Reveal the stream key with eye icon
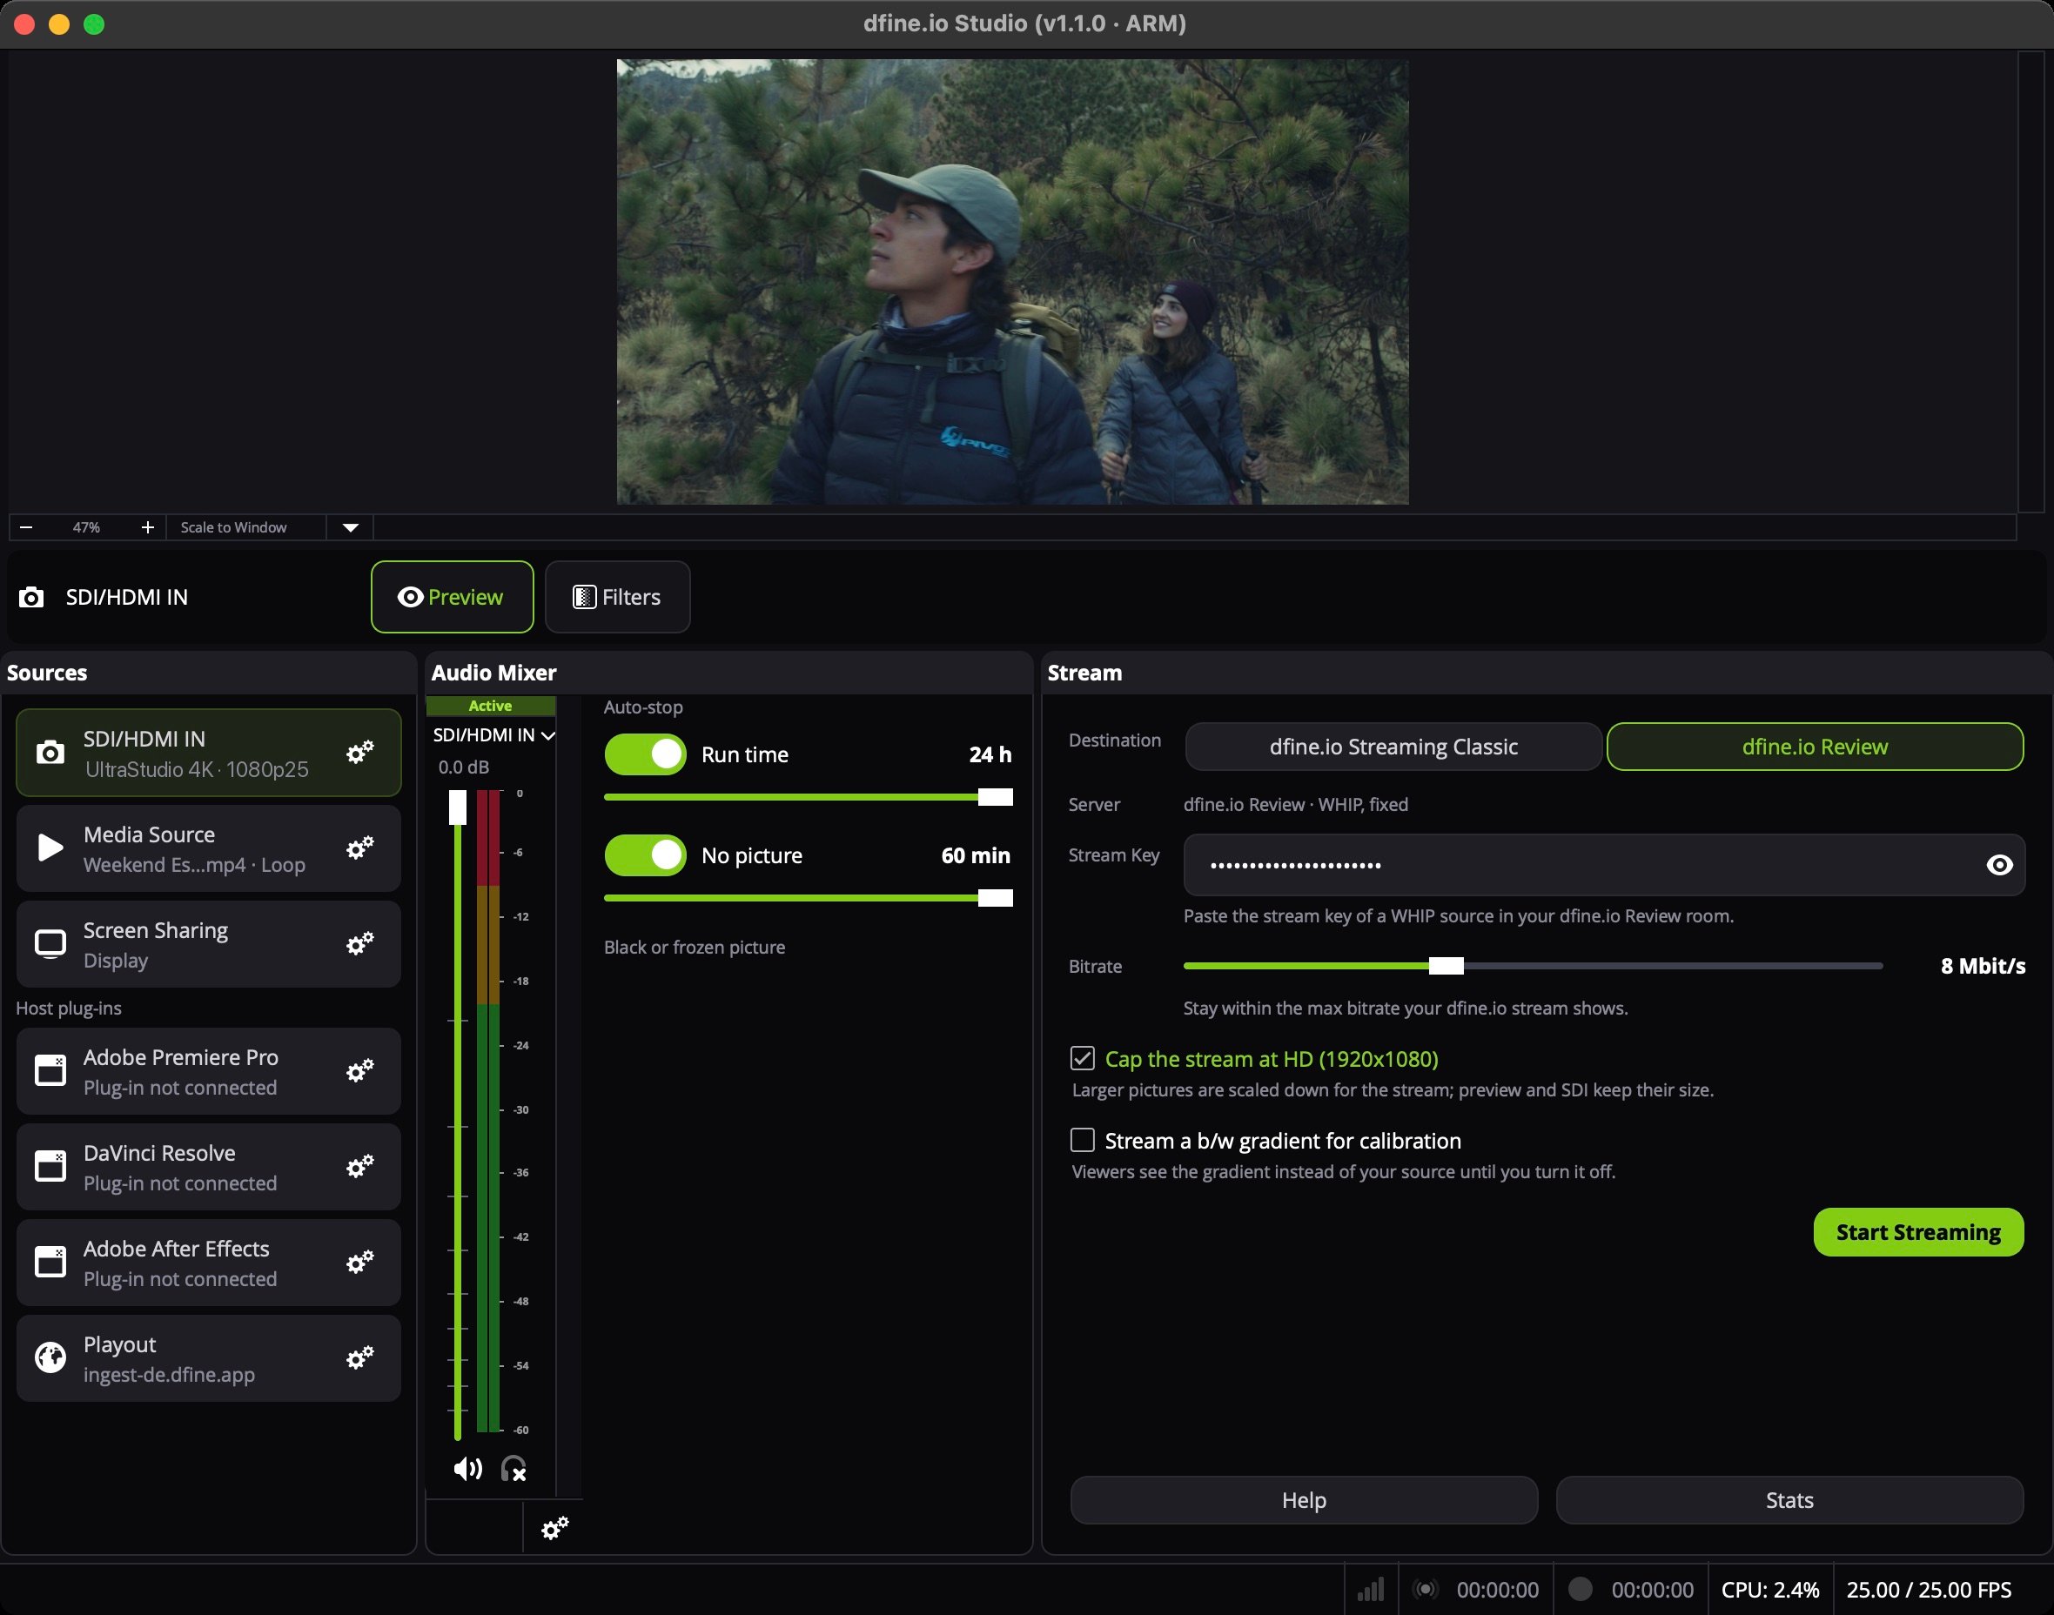This screenshot has width=2054, height=1615. coord(1999,865)
